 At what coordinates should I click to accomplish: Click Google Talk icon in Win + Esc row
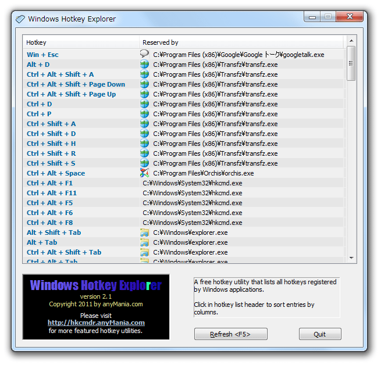144,54
